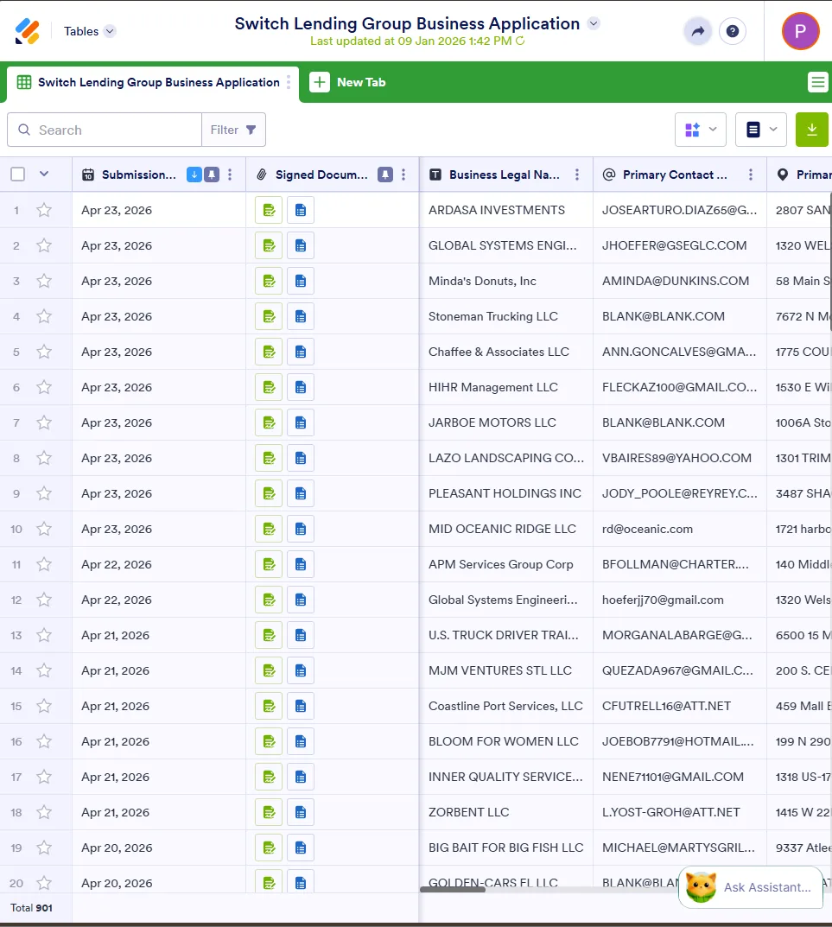Star the Stoneman Trucking LLC row

[44, 316]
